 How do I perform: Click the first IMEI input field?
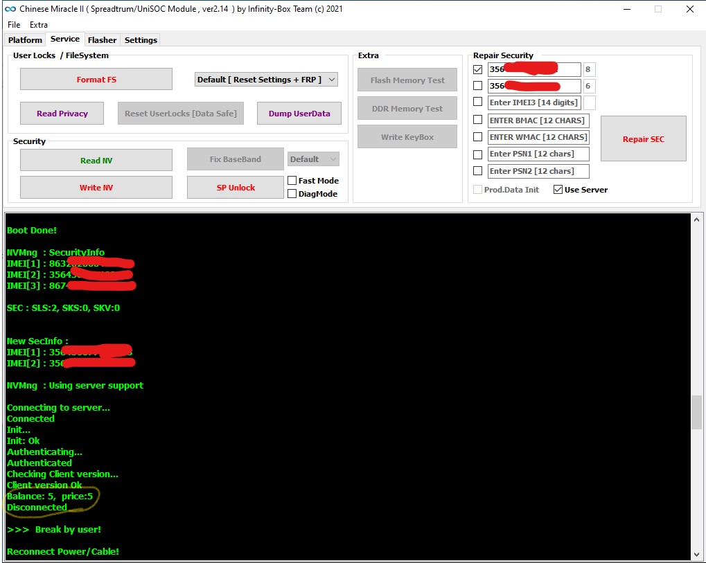(534, 69)
